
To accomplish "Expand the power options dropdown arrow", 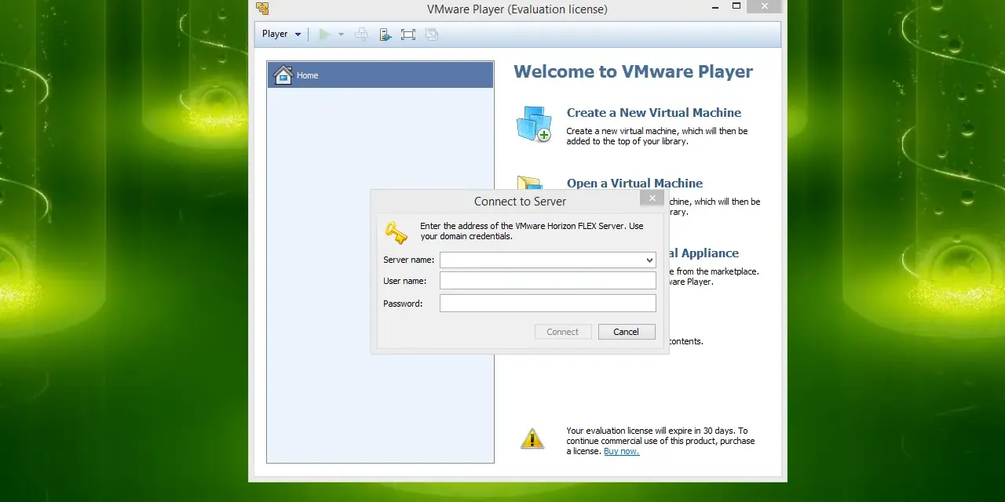I will click(x=341, y=35).
